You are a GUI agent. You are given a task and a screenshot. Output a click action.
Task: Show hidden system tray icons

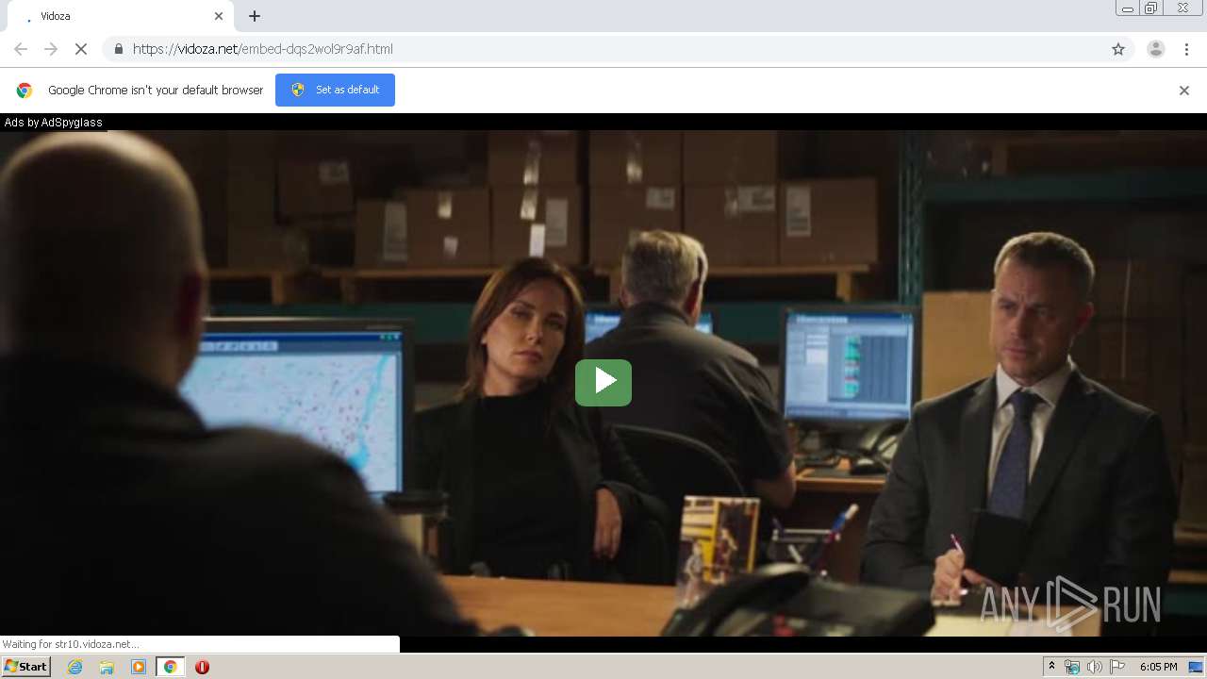1052,667
